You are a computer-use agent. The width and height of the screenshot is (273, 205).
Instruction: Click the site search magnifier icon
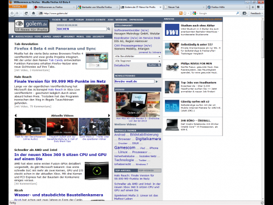[109, 29]
